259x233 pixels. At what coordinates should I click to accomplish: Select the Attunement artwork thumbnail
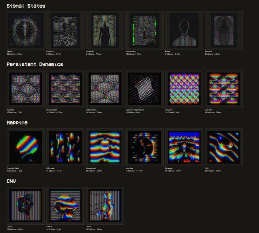105,147
